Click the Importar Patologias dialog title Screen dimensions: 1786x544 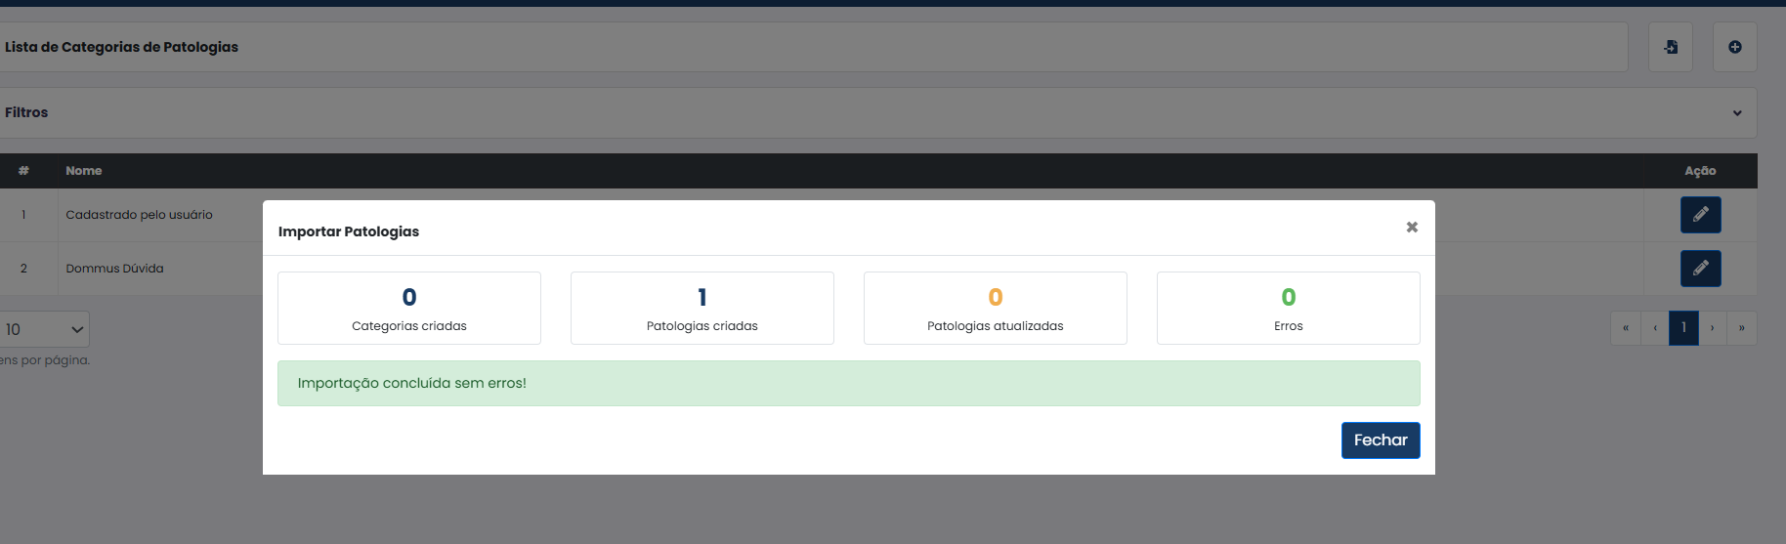click(x=349, y=231)
